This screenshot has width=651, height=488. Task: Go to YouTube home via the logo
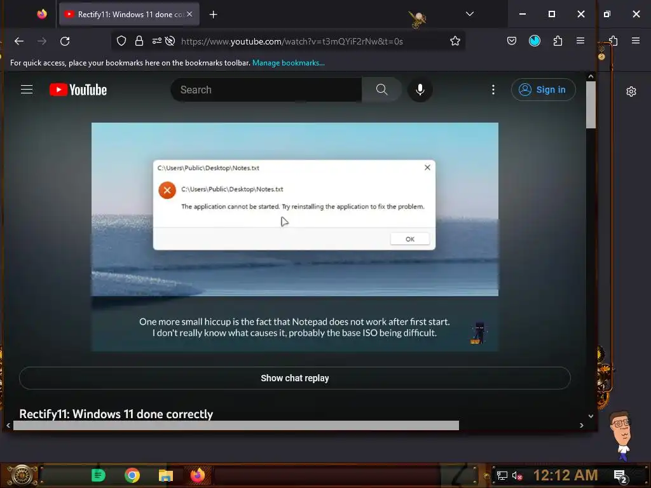(78, 90)
